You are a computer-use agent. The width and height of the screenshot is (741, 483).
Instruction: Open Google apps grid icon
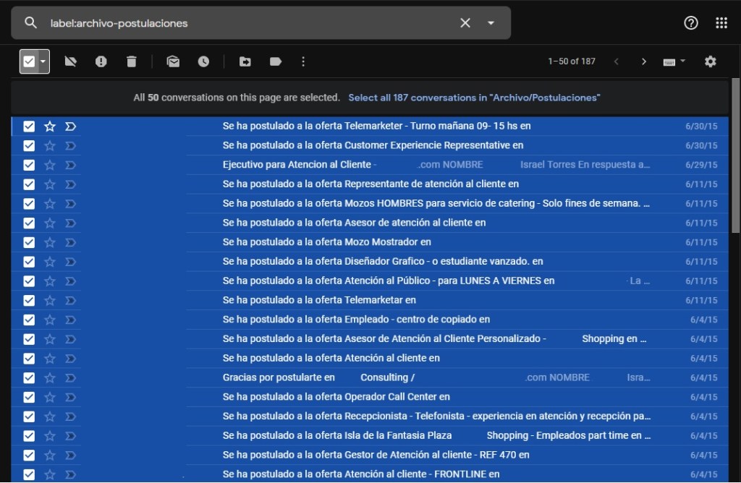(721, 23)
